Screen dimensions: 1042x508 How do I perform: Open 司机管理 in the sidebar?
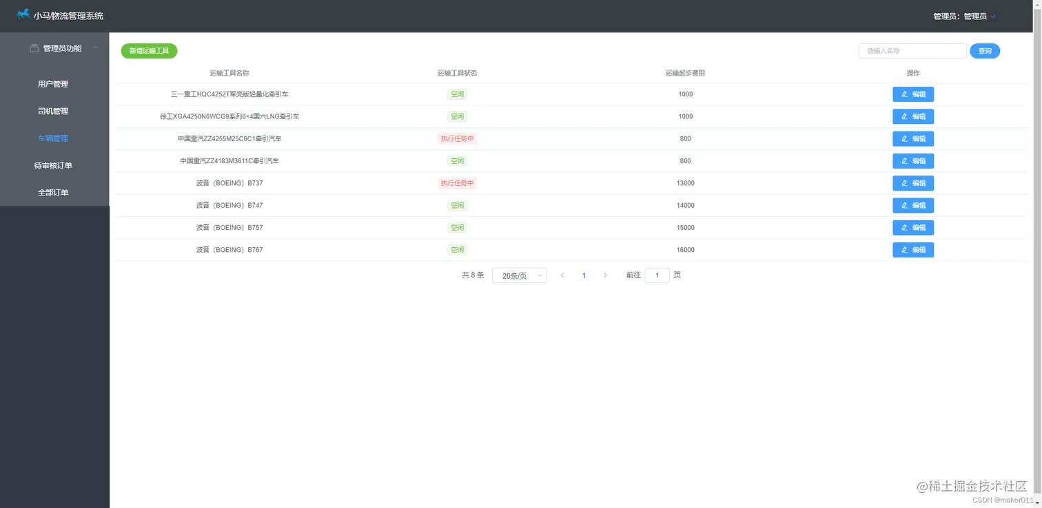tap(53, 111)
